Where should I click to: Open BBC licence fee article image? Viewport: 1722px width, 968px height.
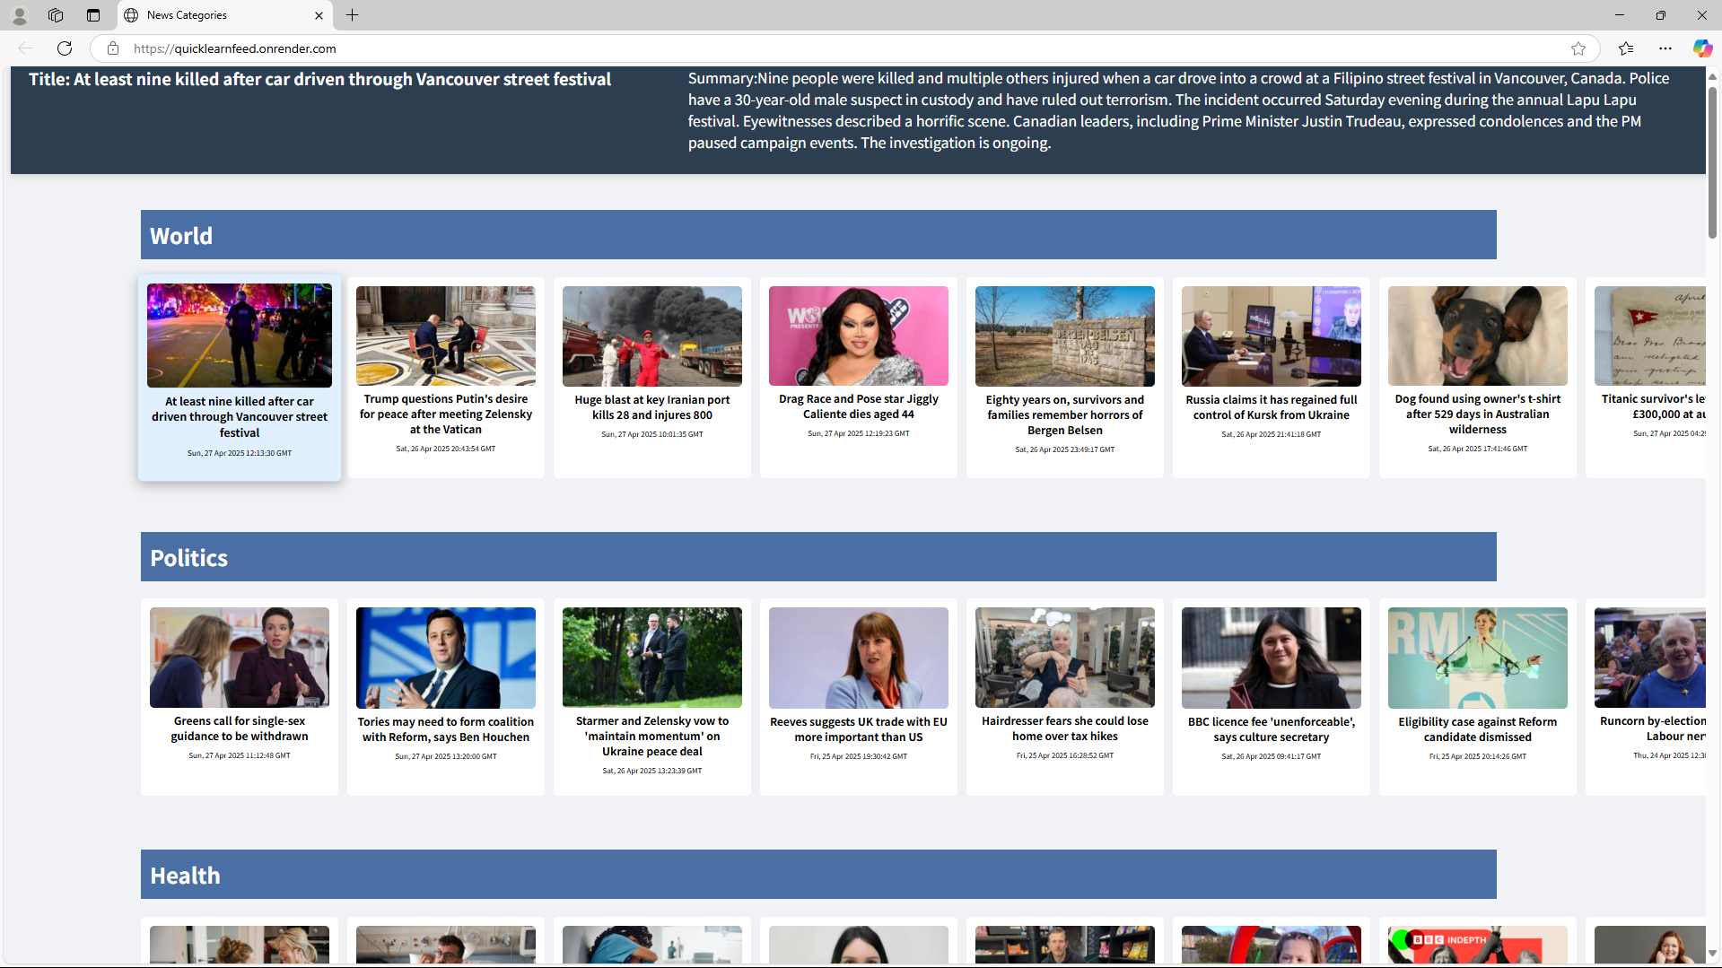click(x=1272, y=658)
